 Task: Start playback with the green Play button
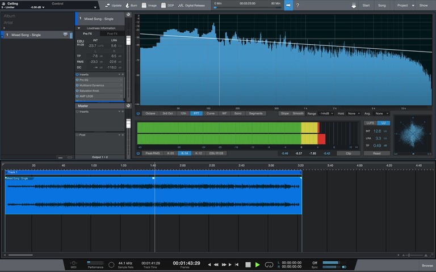(258, 265)
